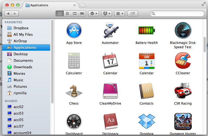Open the App Store application icon
The image size is (208, 136).
74,31
